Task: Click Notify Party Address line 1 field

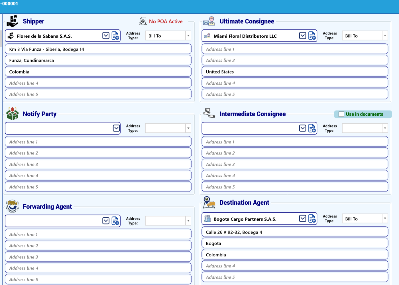Action: coord(98,142)
